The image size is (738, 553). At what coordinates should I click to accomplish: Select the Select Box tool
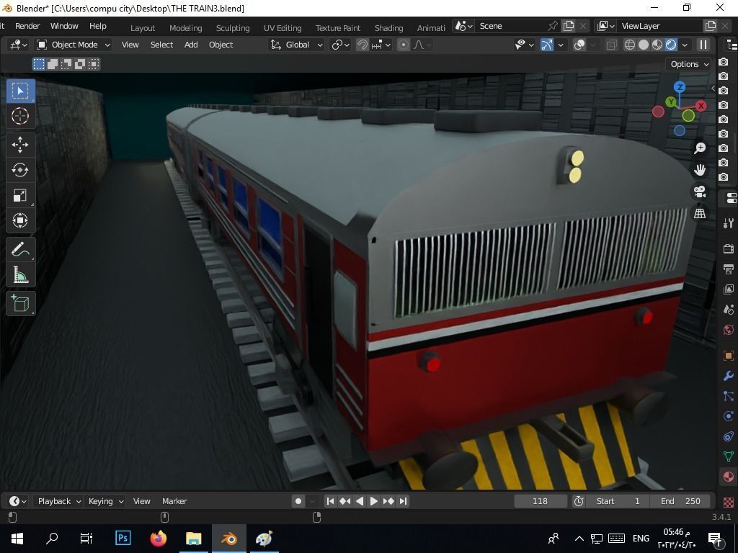tap(20, 91)
